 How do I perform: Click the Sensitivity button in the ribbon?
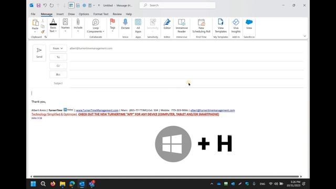(153, 26)
